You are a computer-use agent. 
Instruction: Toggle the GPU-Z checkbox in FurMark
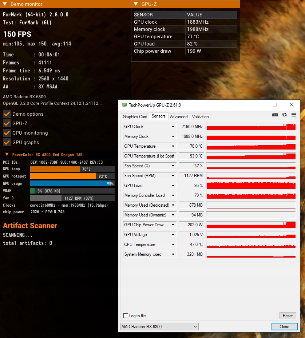pyautogui.click(x=7, y=123)
